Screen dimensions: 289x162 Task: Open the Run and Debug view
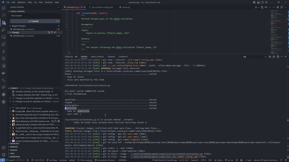click(4, 30)
